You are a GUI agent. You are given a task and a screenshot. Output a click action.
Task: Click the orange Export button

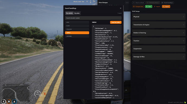pyautogui.click(x=166, y=6)
